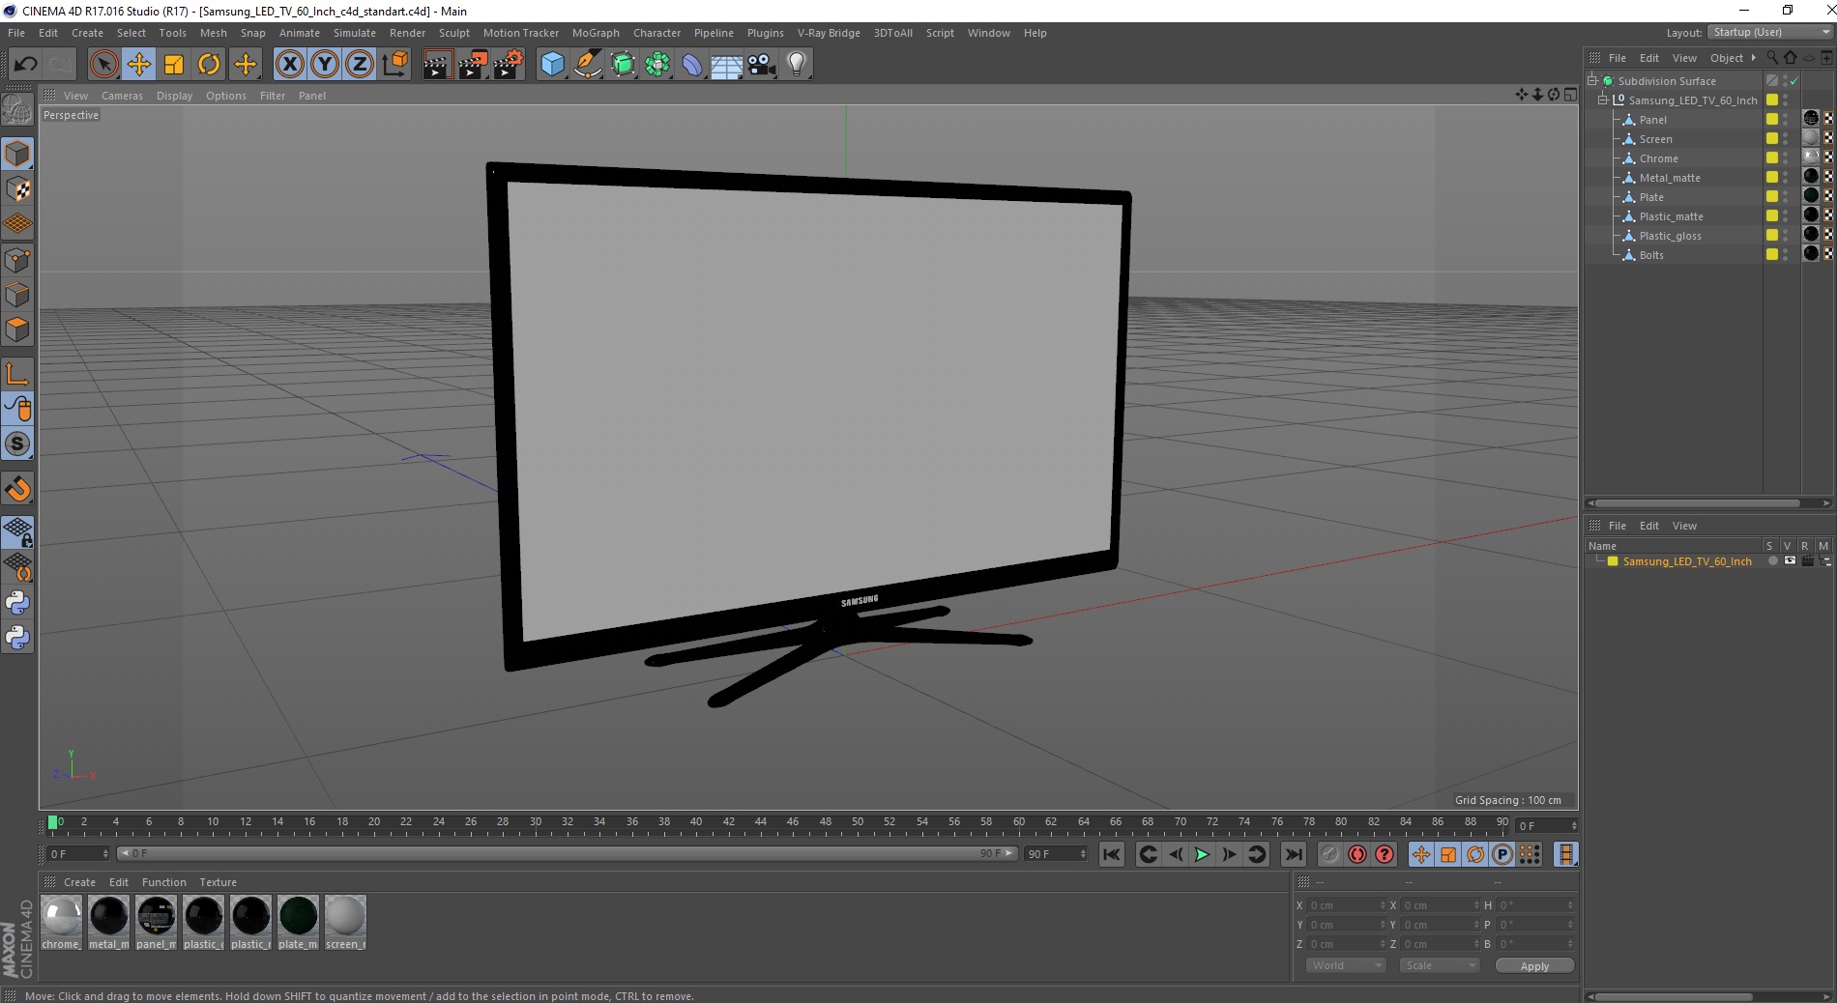Open the viewport Cameras menu
This screenshot has height=1003, width=1837.
(x=122, y=96)
